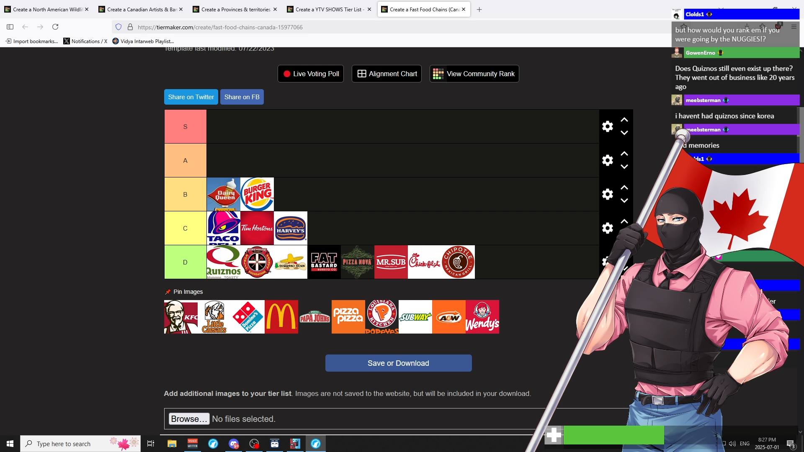Select the Burger King logo in B tier
Image resolution: width=804 pixels, height=452 pixels.
257,194
